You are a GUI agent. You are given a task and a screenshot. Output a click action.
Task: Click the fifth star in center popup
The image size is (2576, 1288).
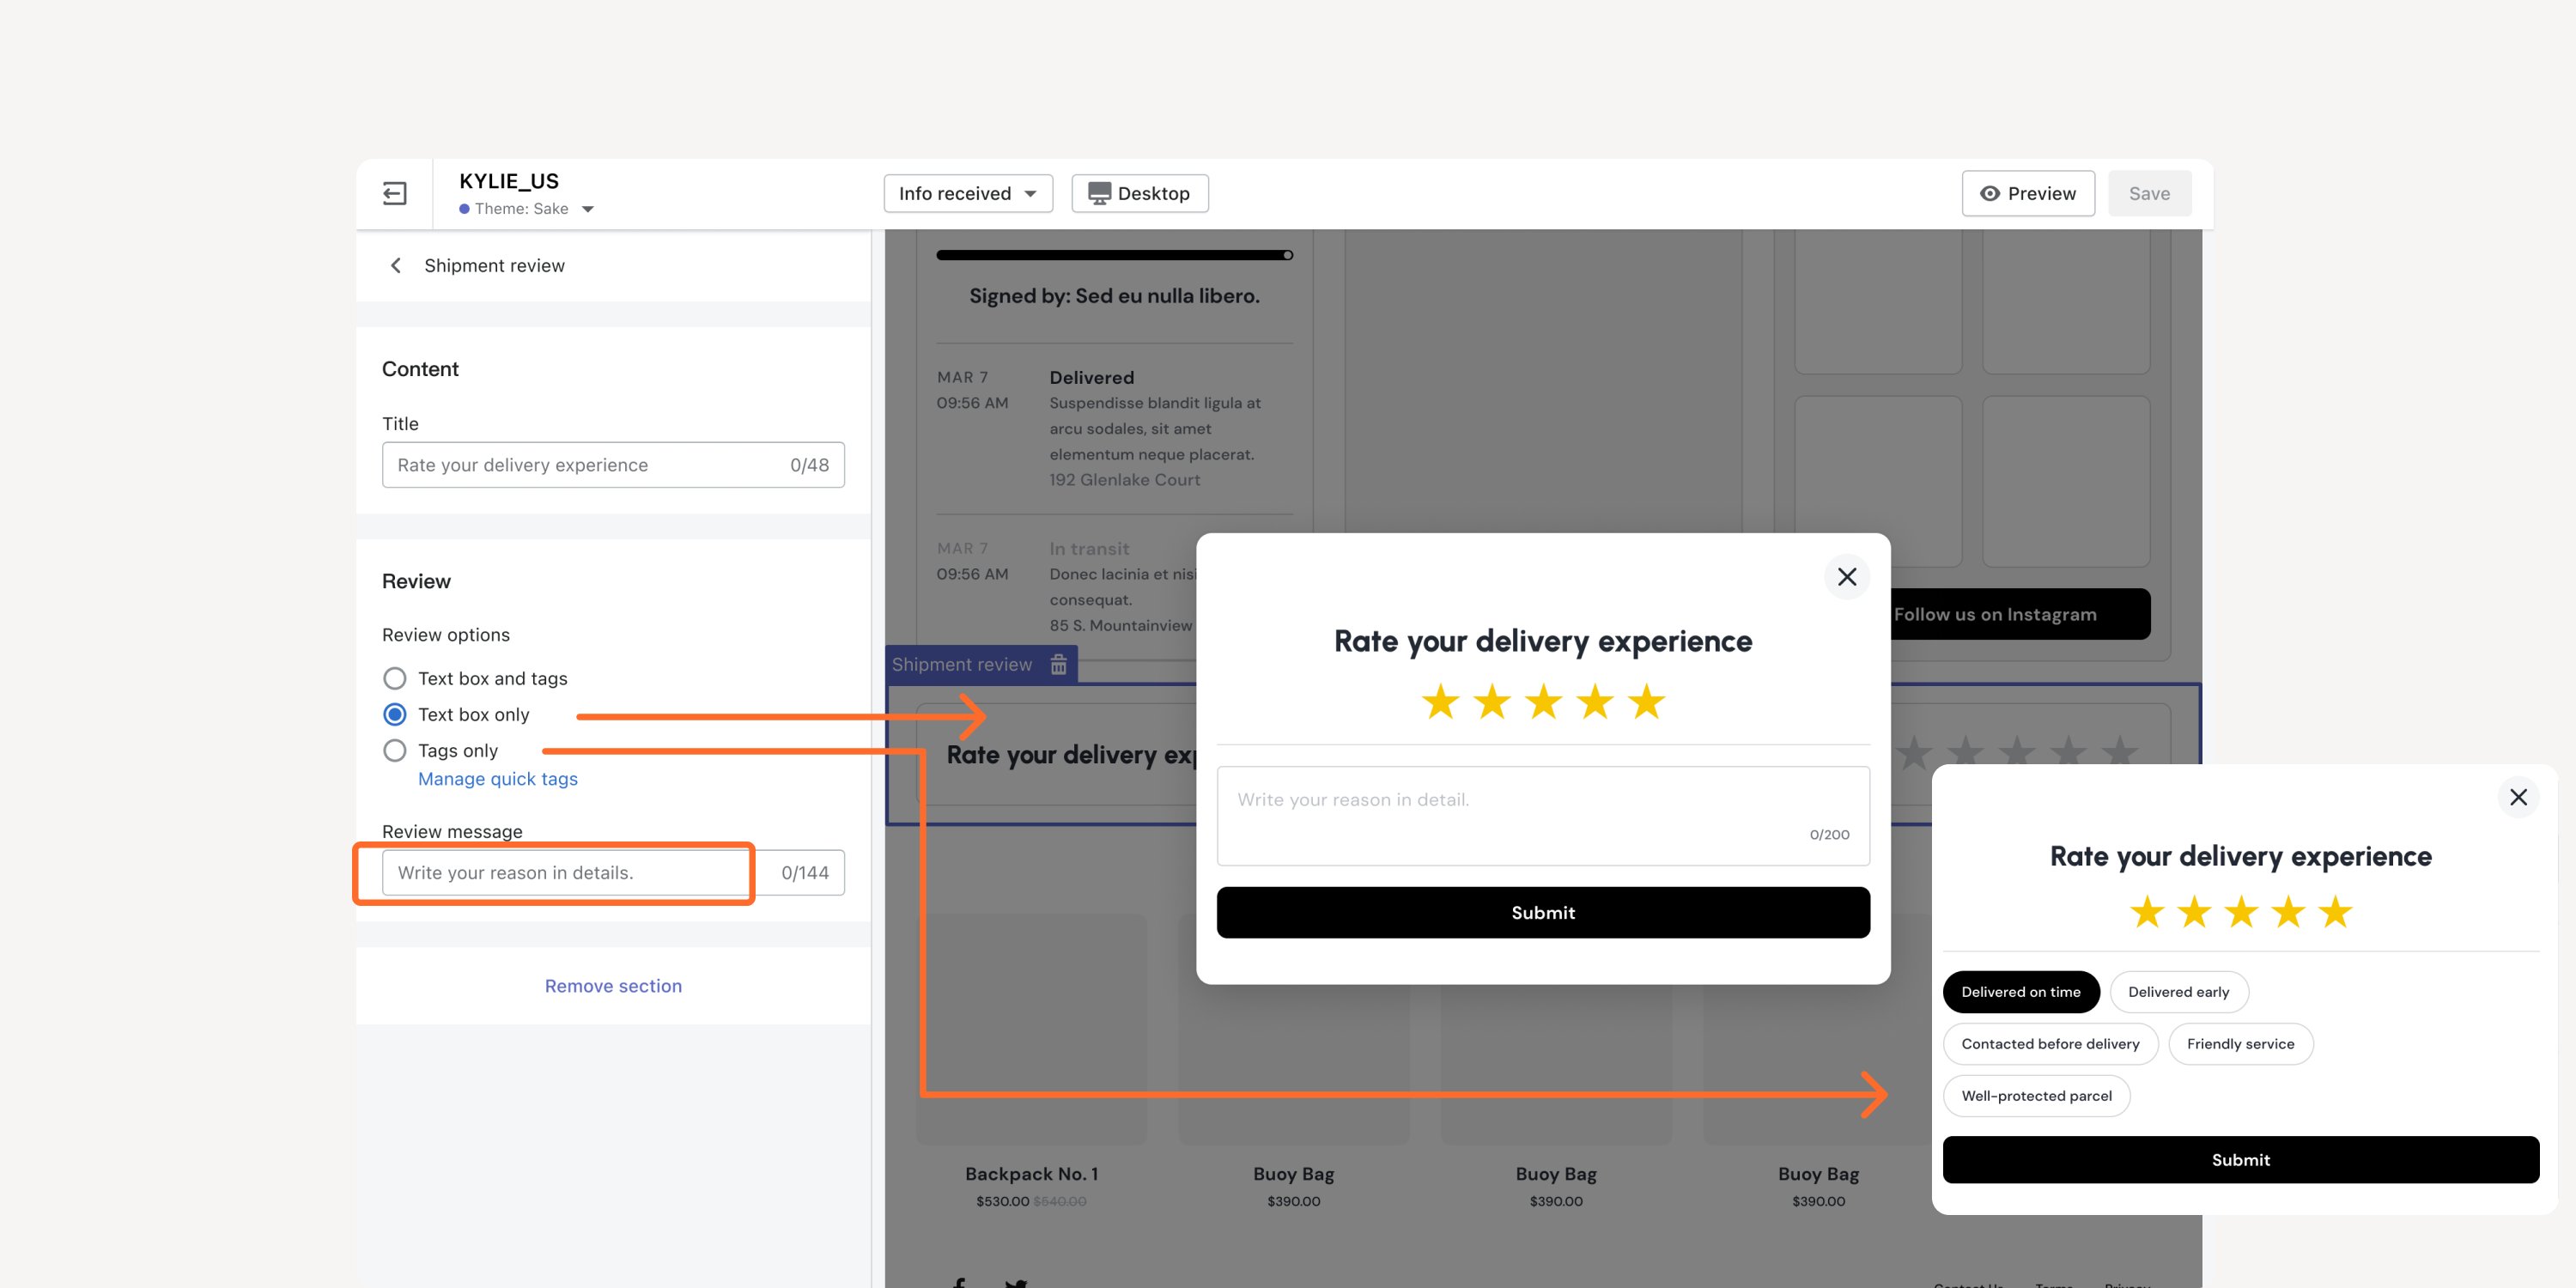(1646, 702)
